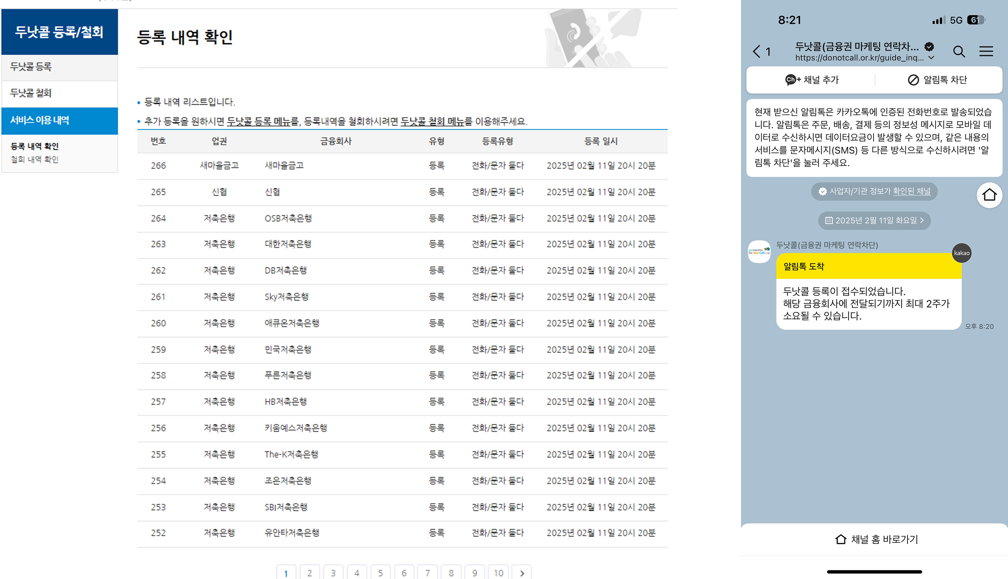Tap the 두낫콜 channel profile avatar

[x=759, y=251]
